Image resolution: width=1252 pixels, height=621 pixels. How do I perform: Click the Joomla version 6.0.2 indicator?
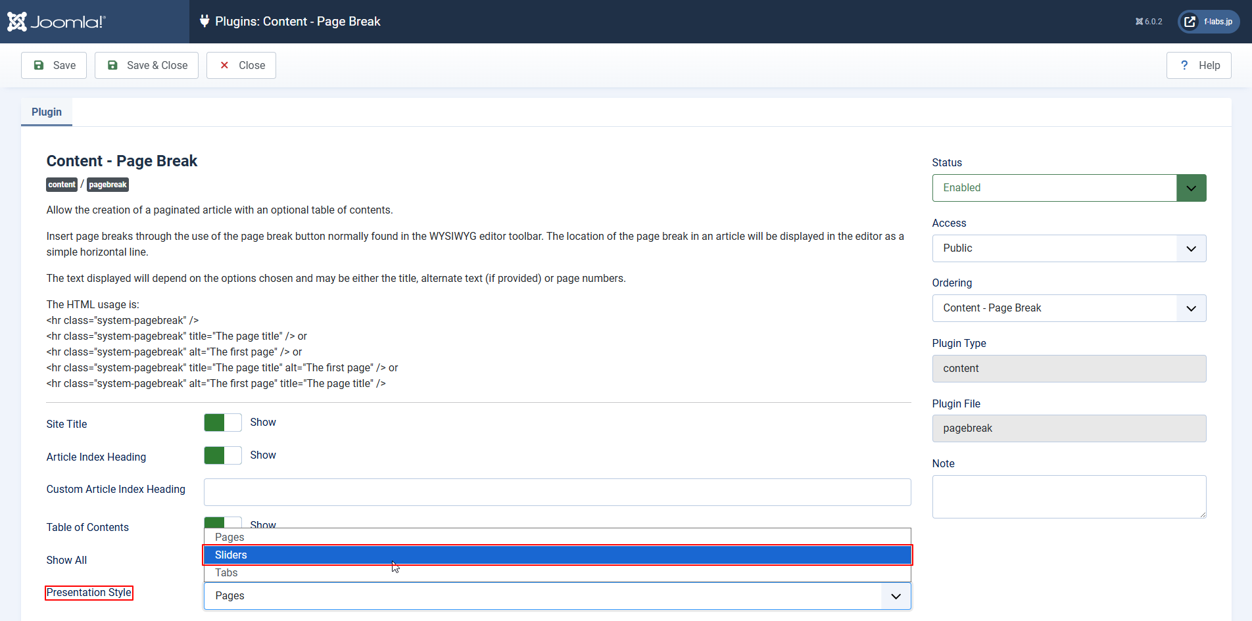coord(1149,22)
